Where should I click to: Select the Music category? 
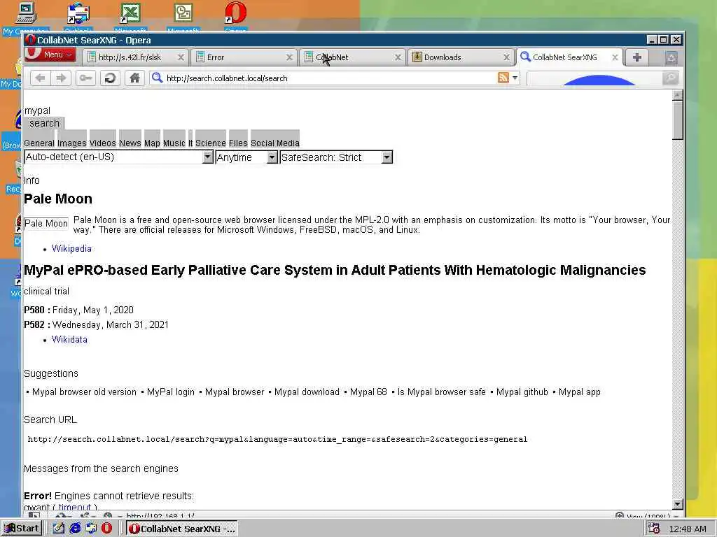tap(174, 143)
